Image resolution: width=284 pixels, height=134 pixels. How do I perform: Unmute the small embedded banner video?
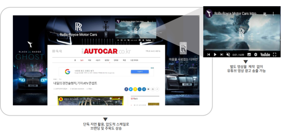tap(128, 40)
